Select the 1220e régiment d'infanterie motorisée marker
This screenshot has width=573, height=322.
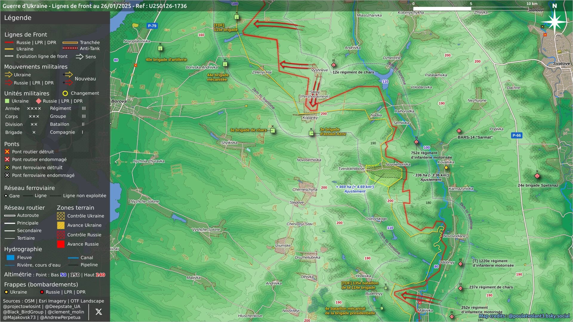(x=460, y=264)
